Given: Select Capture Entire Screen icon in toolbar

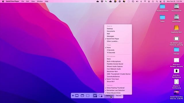Looking at the screenshot, I should click(x=77, y=96).
